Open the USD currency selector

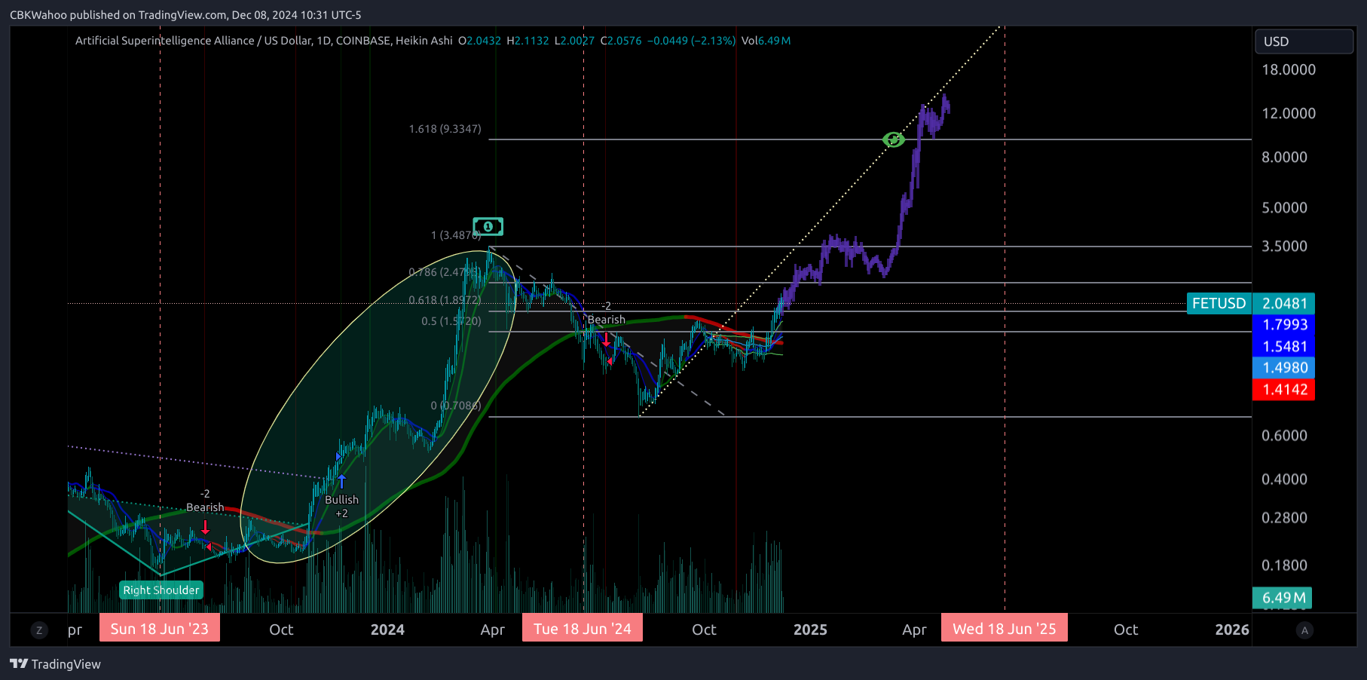(x=1304, y=41)
